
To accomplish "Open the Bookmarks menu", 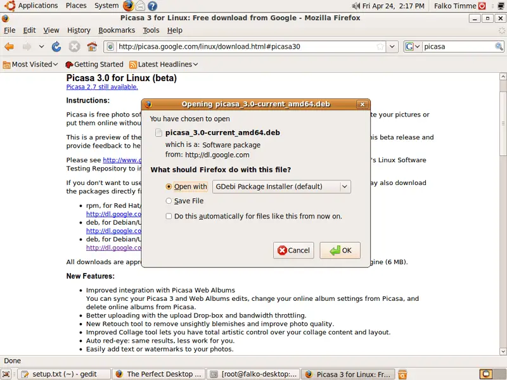I will [x=117, y=30].
